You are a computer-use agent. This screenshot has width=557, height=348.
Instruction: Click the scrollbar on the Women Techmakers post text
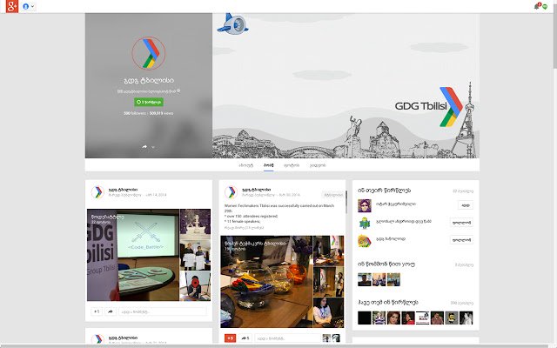click(346, 202)
